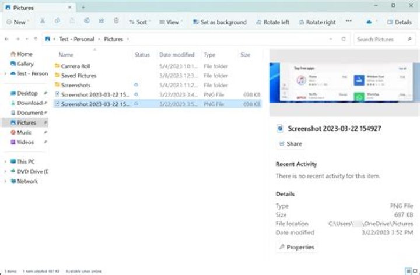Select the Saved Pictures folder
The image size is (420, 275).
coord(157,76)
